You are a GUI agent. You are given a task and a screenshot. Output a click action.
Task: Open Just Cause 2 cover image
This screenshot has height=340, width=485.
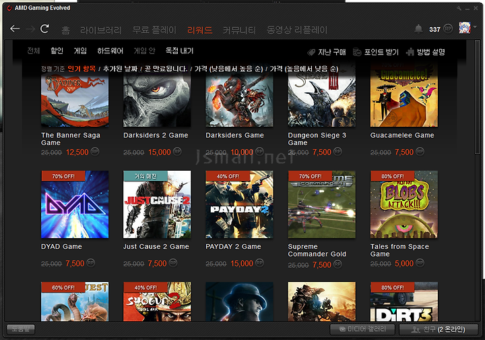(157, 204)
